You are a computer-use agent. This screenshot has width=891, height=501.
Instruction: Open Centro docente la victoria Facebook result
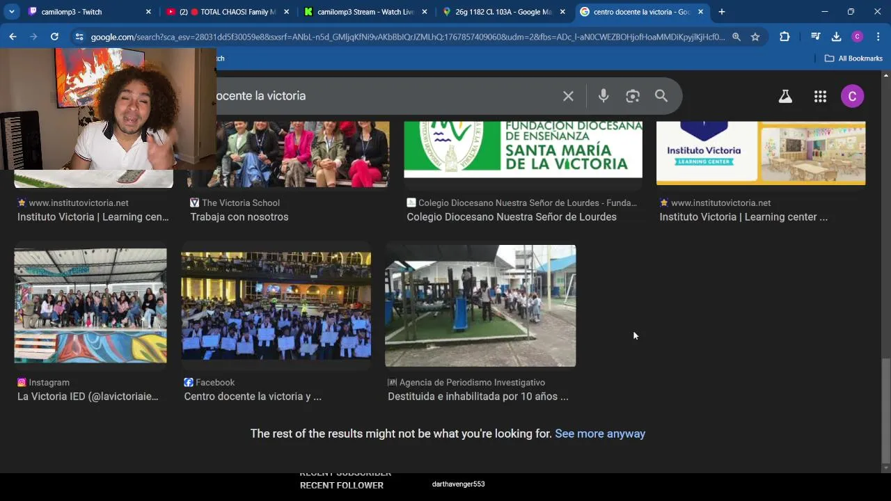pyautogui.click(x=253, y=397)
